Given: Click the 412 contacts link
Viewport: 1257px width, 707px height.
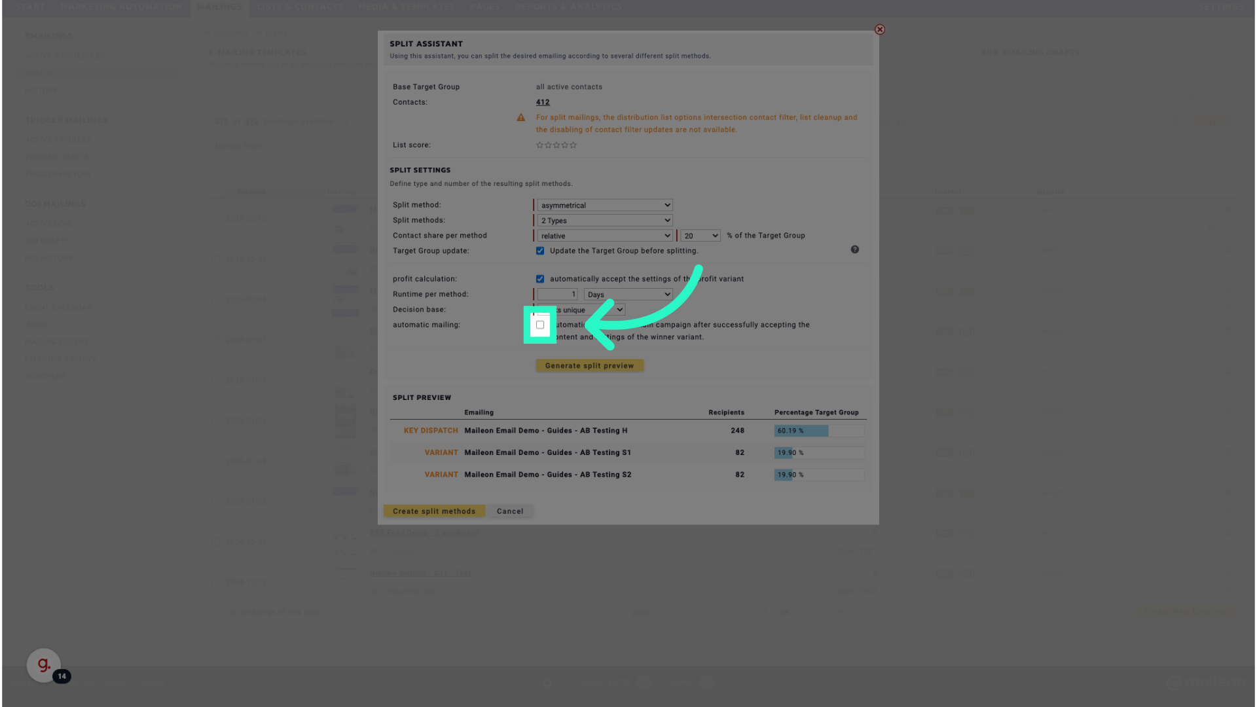Looking at the screenshot, I should tap(542, 102).
